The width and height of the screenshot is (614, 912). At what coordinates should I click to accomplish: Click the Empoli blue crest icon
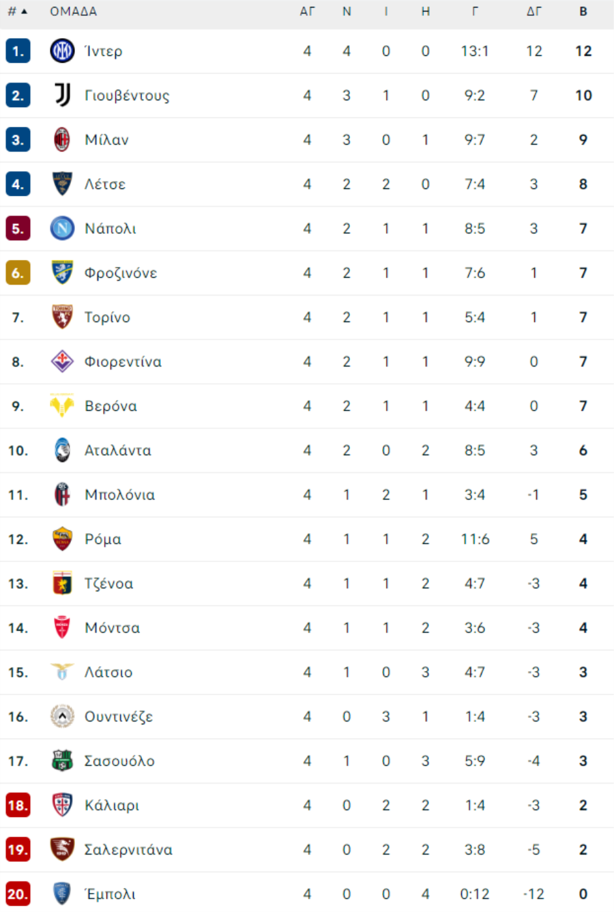click(x=62, y=894)
